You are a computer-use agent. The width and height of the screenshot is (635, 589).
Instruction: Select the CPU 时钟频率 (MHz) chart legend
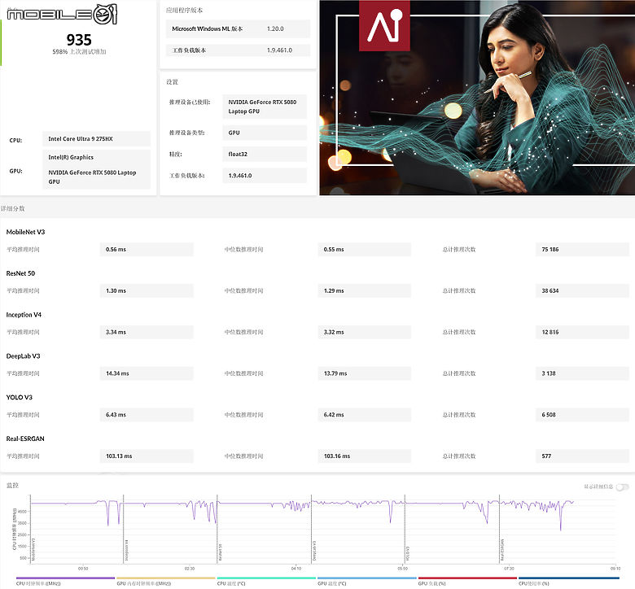(x=65, y=581)
